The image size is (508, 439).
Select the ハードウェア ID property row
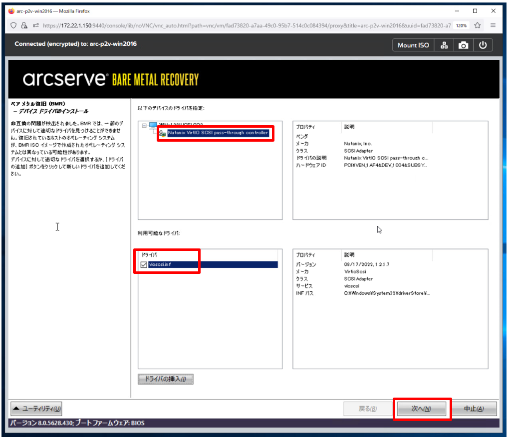(362, 165)
